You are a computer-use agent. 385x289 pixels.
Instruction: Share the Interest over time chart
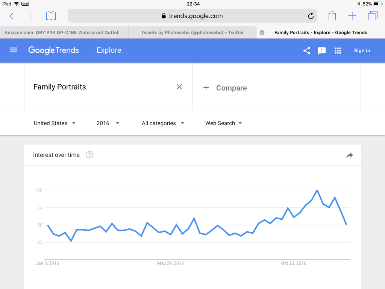(x=350, y=155)
